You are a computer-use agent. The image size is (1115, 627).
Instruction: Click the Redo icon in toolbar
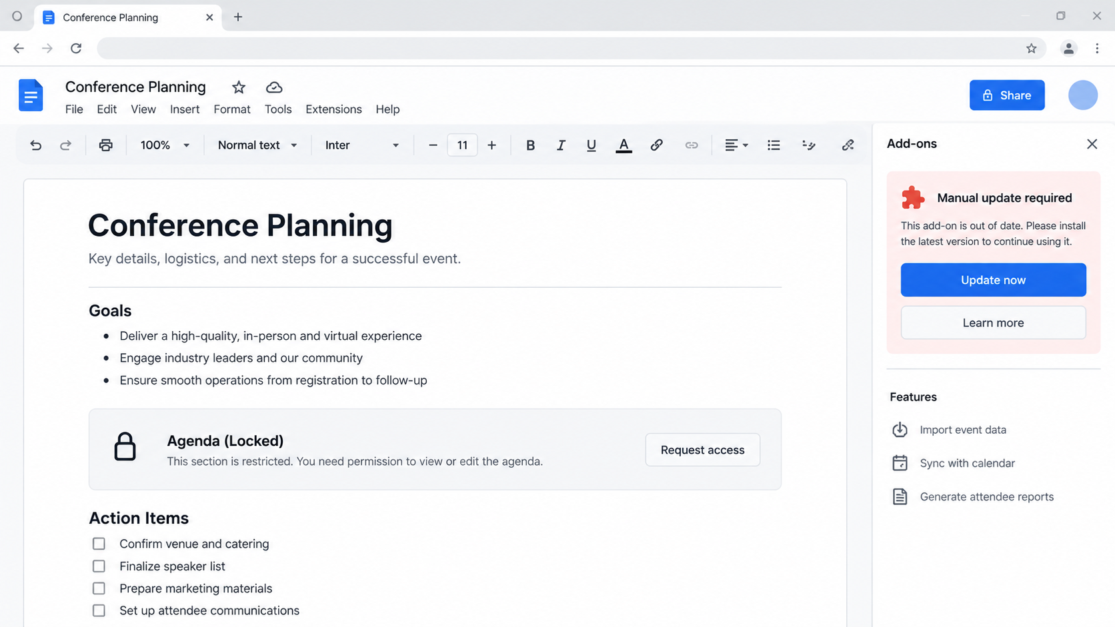(x=65, y=145)
